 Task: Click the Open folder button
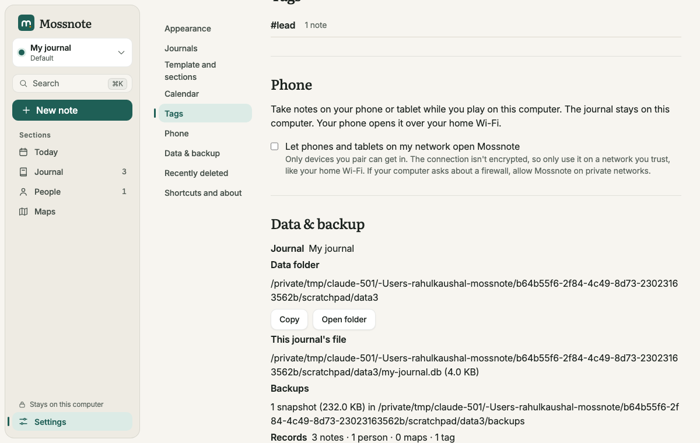pos(344,319)
